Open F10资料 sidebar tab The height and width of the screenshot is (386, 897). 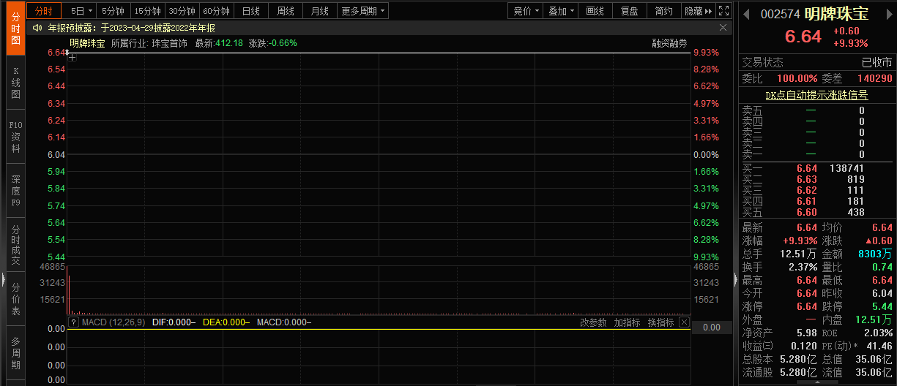16,137
